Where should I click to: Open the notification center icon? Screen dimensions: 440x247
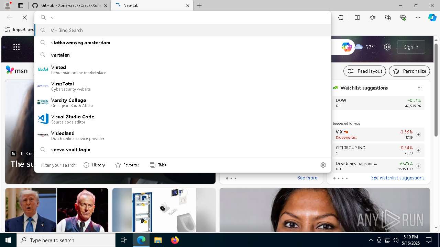429,240
